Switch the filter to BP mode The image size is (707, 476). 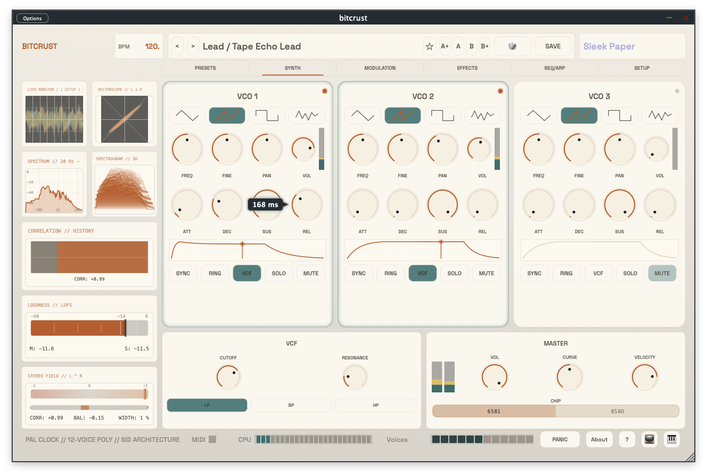[291, 405]
